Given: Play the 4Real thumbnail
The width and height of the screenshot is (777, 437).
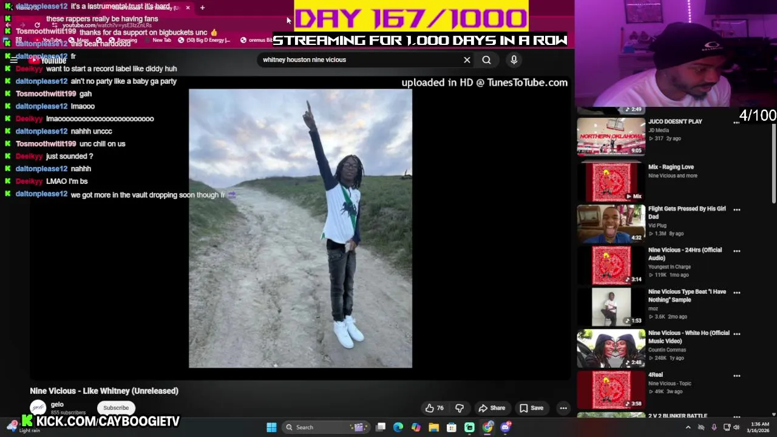Looking at the screenshot, I should coord(611,390).
